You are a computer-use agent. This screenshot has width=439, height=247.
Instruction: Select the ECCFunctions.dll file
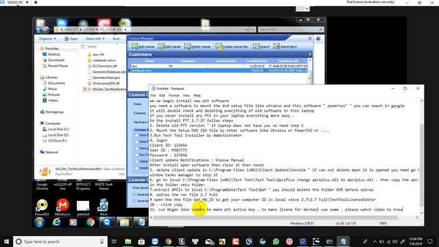pos(105,66)
